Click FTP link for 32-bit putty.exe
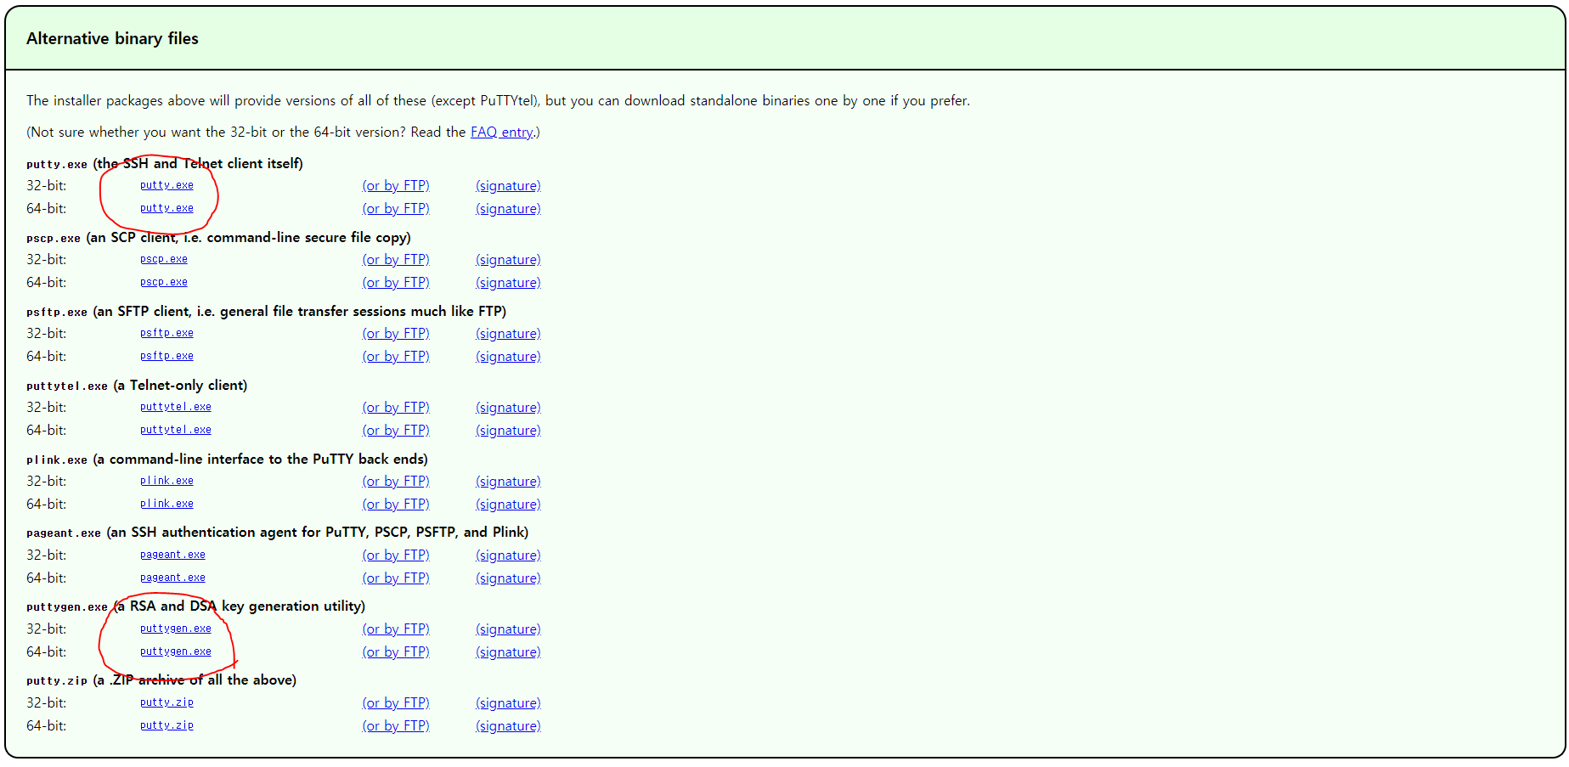Viewport: 1569px width, 767px height. (x=396, y=186)
